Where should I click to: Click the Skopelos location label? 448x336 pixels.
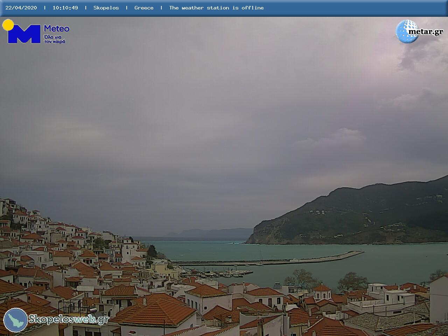(x=106, y=8)
